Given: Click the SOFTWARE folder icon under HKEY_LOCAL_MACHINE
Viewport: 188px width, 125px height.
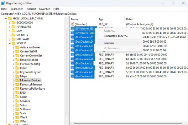Looking at the screenshot, I should (x=13, y=39).
